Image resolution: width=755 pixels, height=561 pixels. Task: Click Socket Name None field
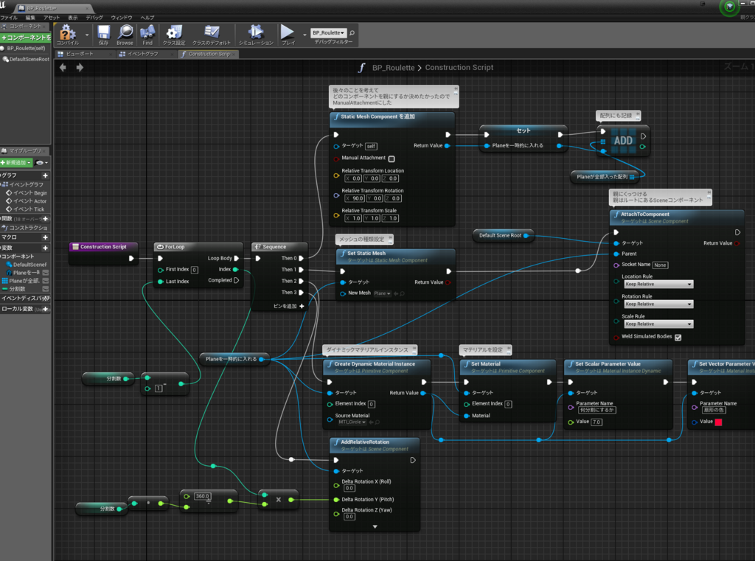(x=660, y=265)
